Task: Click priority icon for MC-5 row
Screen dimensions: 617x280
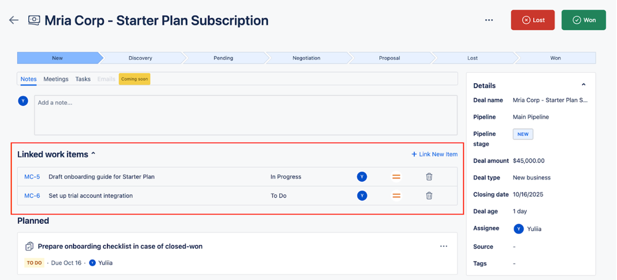Action: pyautogui.click(x=397, y=176)
